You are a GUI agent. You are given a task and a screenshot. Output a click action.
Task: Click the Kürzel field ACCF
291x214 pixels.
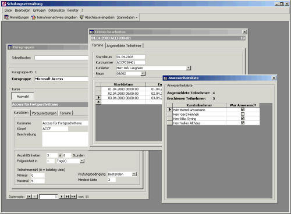(x=55, y=129)
